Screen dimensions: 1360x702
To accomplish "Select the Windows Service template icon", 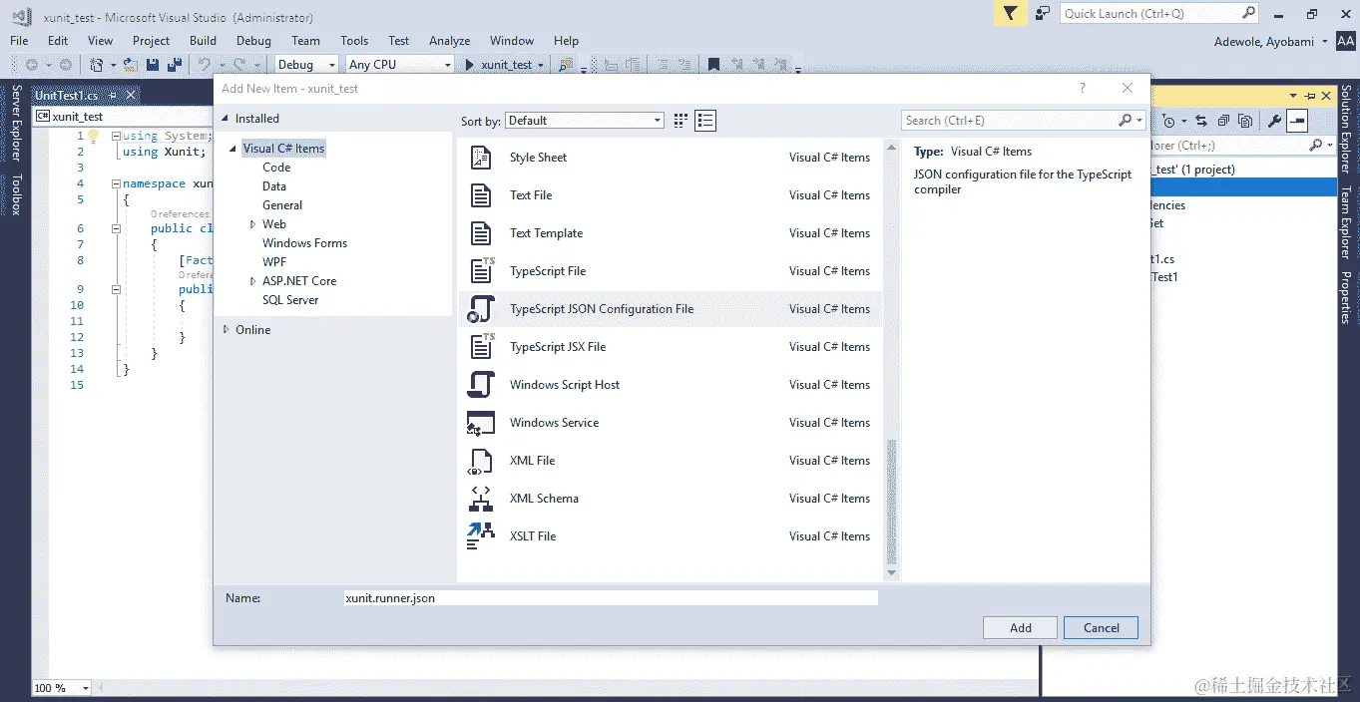I will (481, 423).
